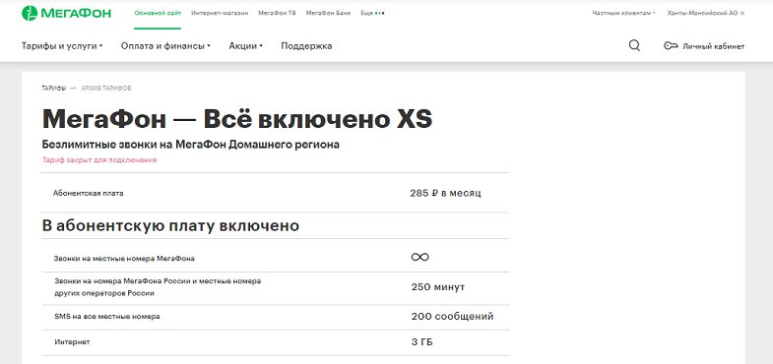
Task: Go to Интернет-магазин tab
Action: (x=220, y=14)
